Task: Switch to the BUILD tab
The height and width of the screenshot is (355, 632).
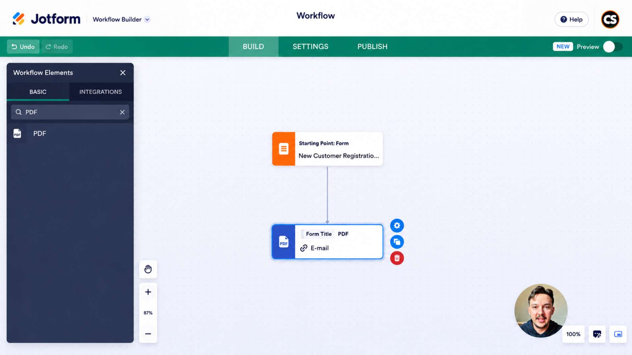Action: click(253, 47)
